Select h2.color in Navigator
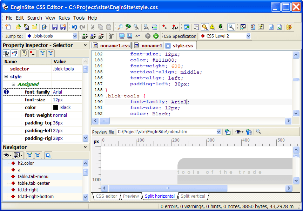Screen dimensions: 303x211 point(26,163)
